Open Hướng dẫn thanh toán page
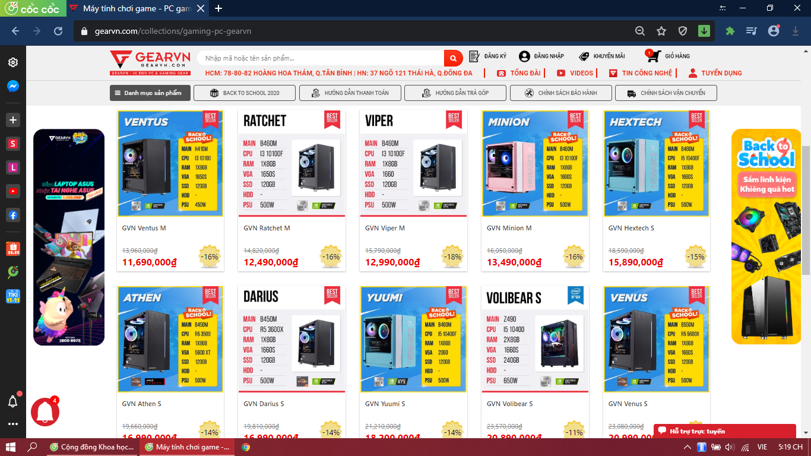 (x=350, y=93)
